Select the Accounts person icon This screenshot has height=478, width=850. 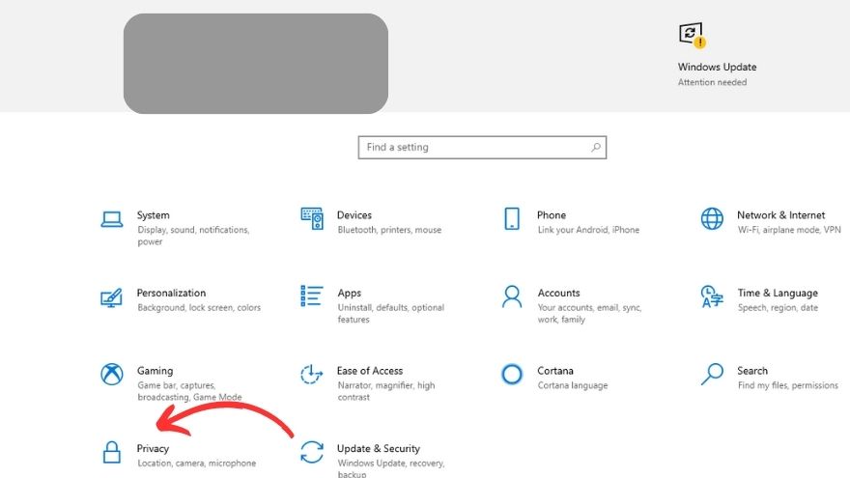512,295
